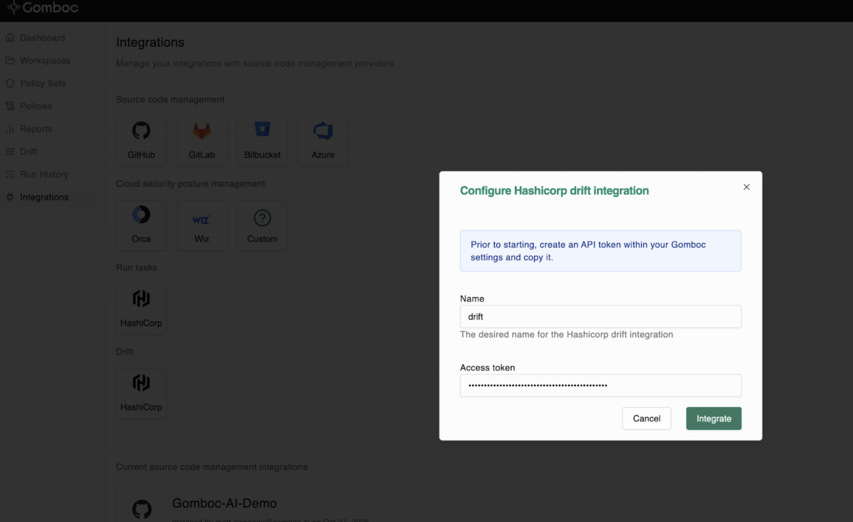This screenshot has width=853, height=522.
Task: Open the Custom CSPM integration icon
Action: tap(262, 218)
